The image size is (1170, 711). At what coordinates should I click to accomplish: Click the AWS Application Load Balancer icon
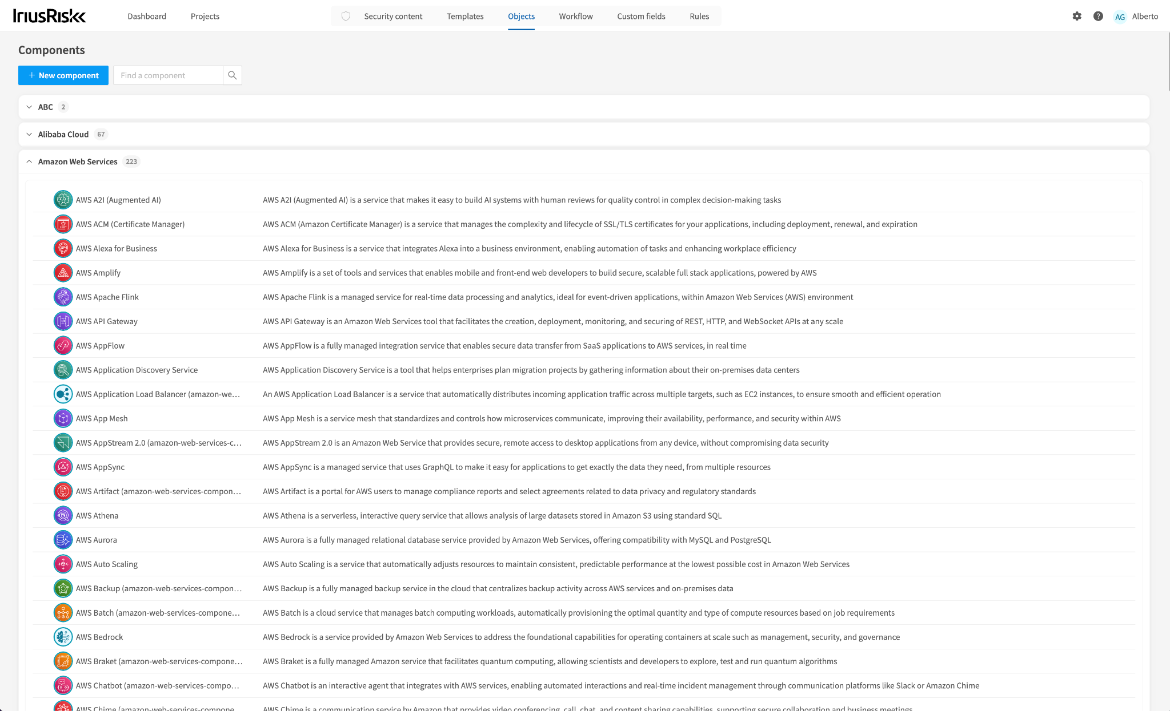click(63, 394)
